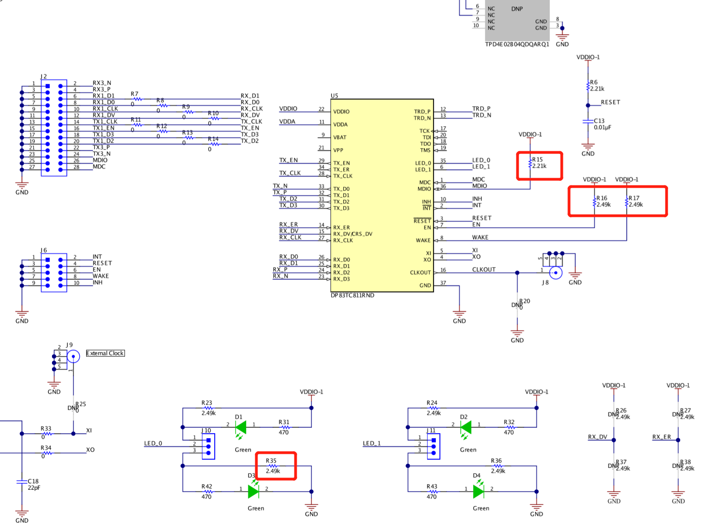Select the J6 10-pin header block

(54, 272)
